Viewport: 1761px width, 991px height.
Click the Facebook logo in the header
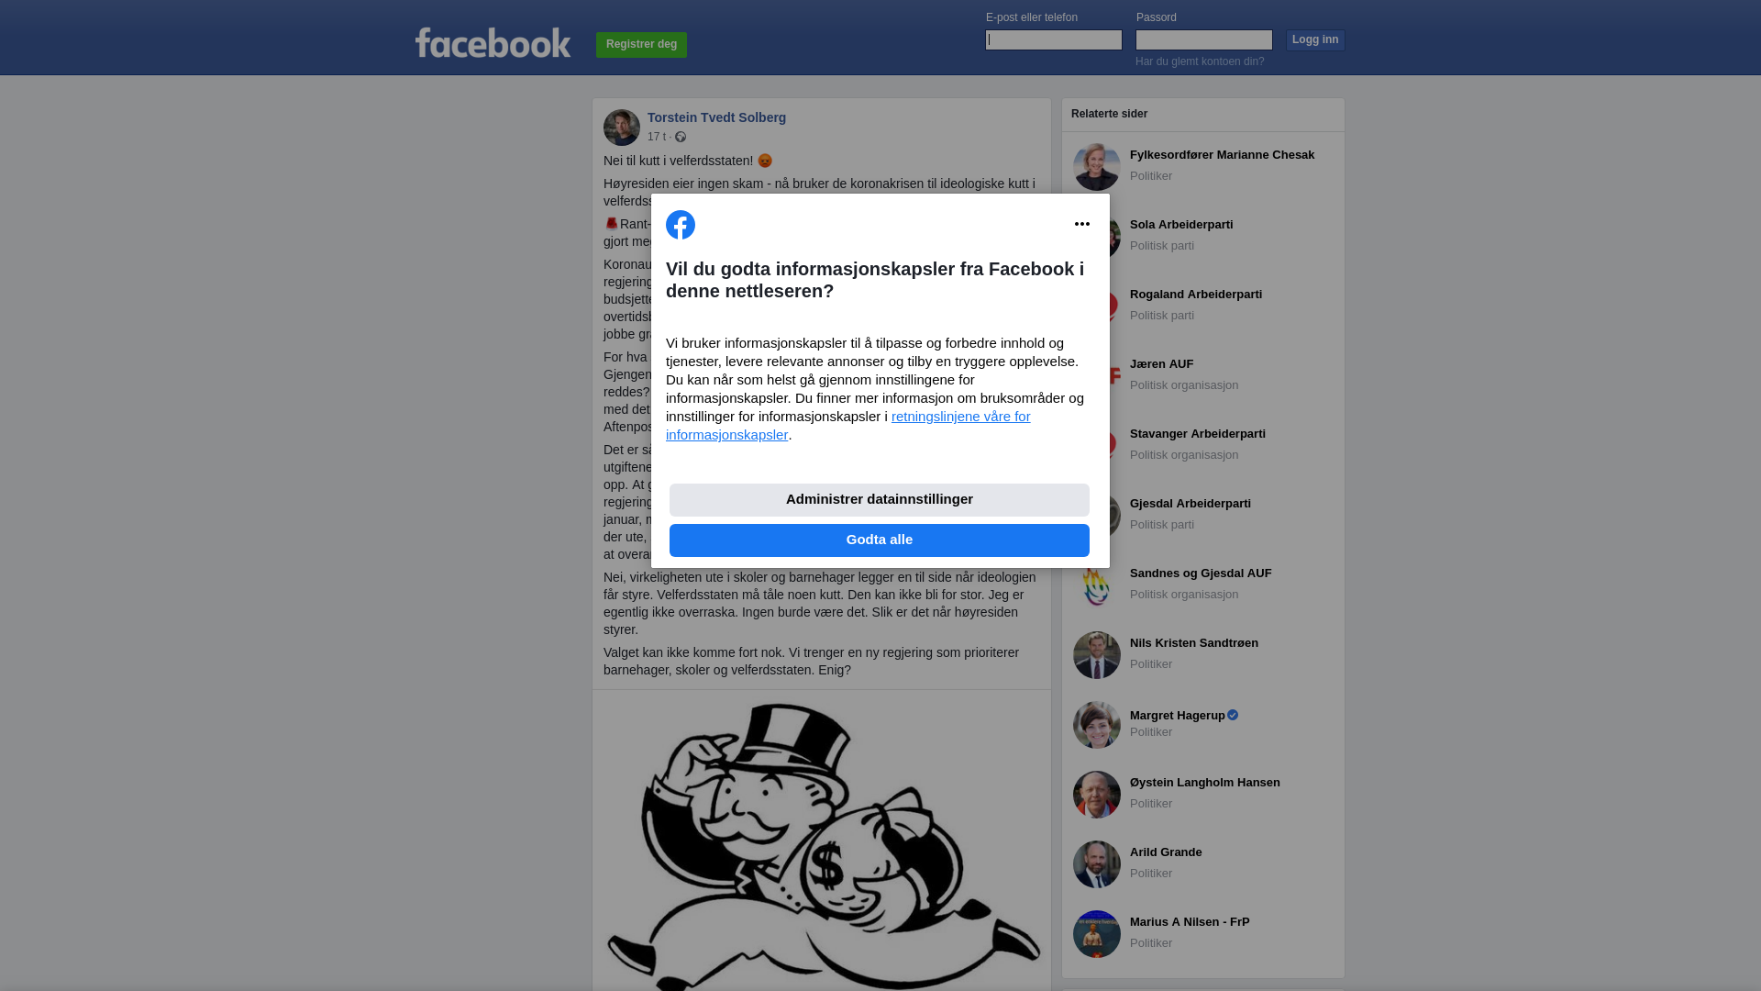[x=493, y=43]
